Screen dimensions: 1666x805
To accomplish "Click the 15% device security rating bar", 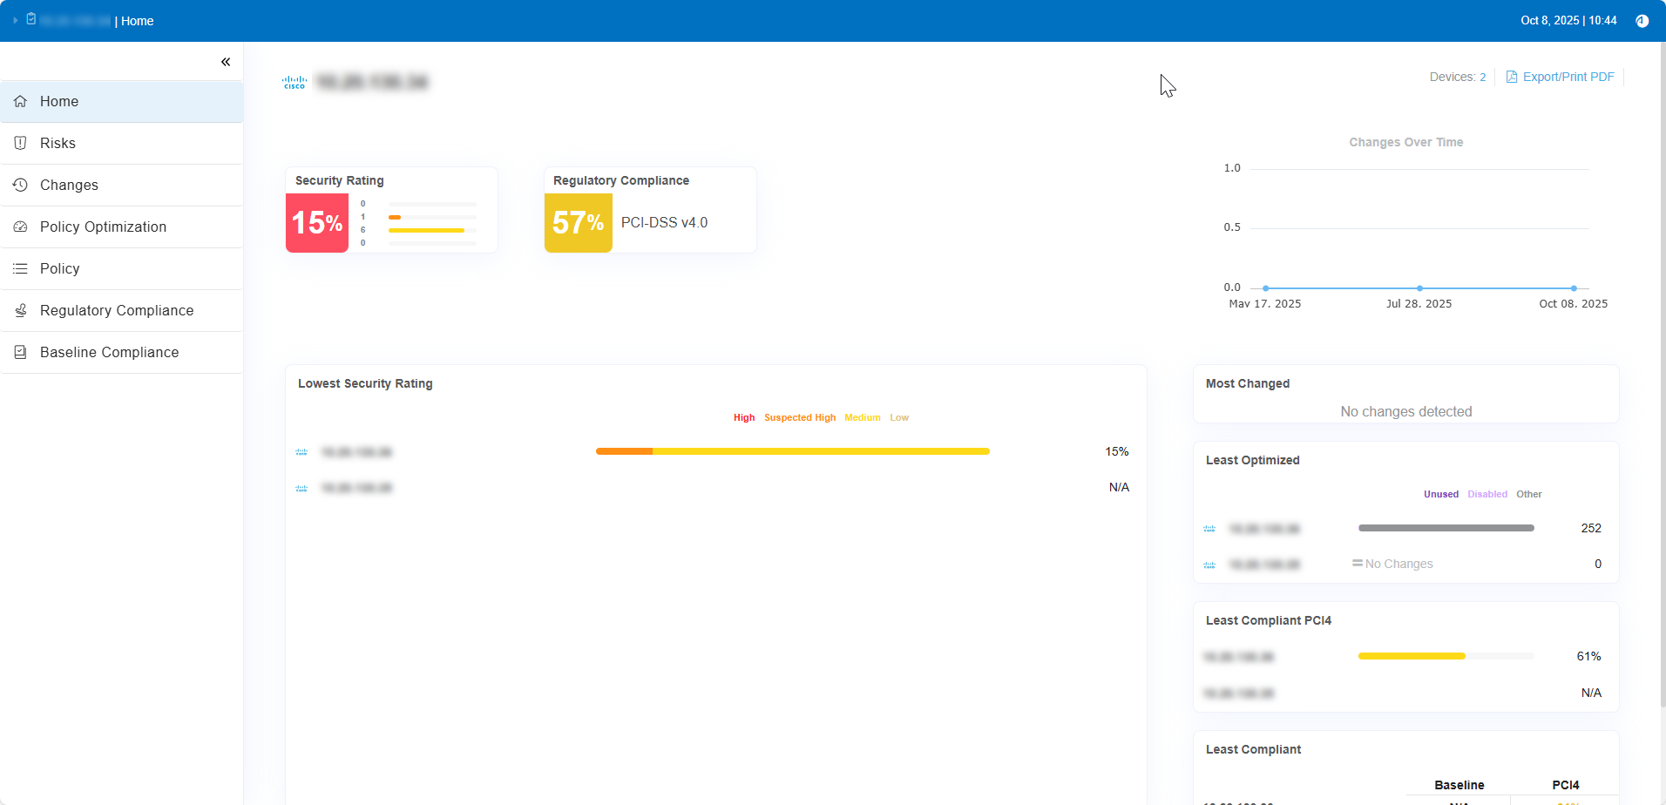I will (x=792, y=451).
